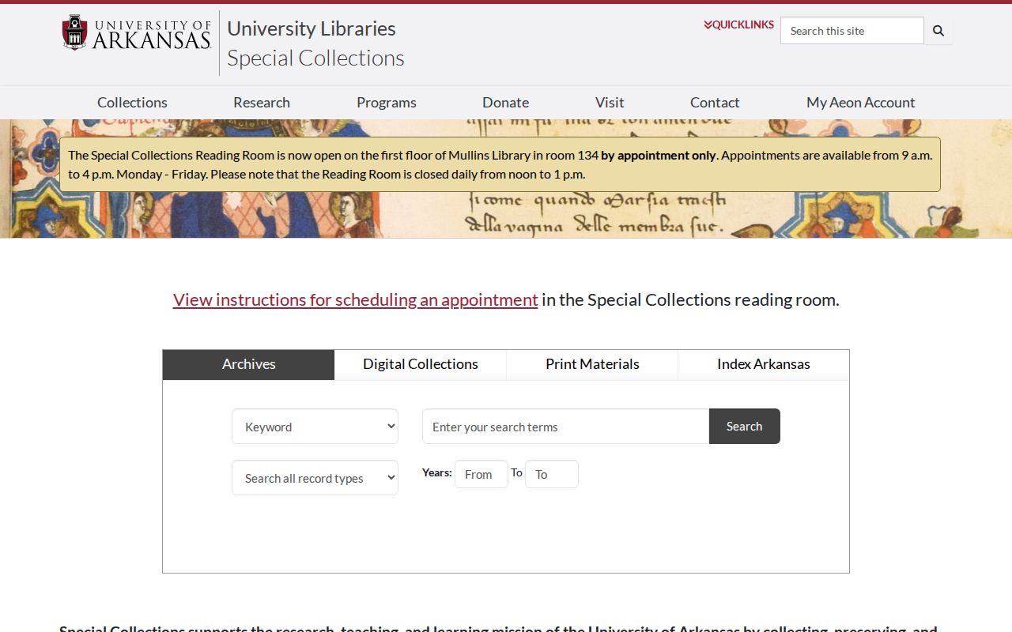
Task: Switch to the Digital Collections tab
Action: (x=421, y=364)
